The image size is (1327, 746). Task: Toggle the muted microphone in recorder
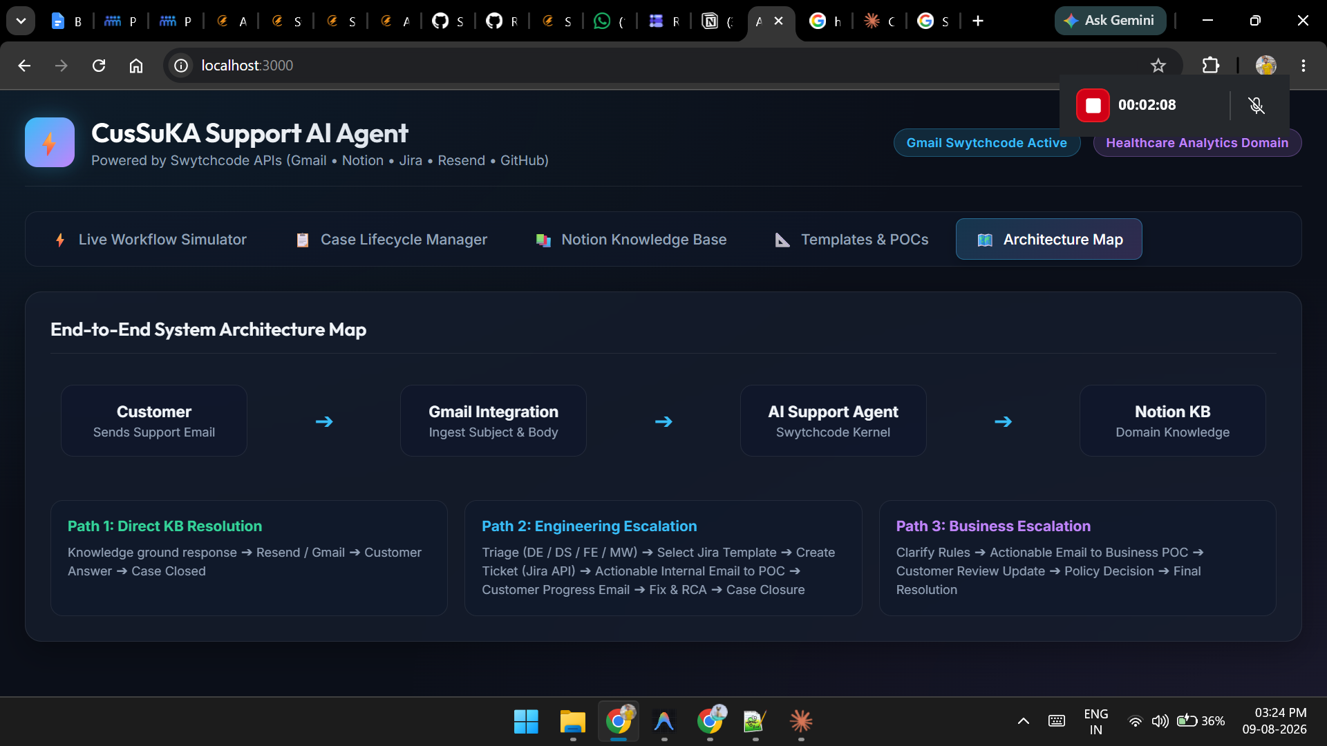point(1257,105)
